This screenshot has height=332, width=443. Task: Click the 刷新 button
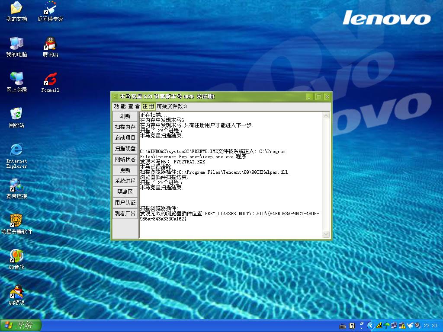point(125,116)
